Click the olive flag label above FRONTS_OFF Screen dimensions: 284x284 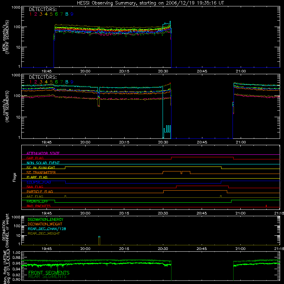pyautogui.click(x=35, y=196)
